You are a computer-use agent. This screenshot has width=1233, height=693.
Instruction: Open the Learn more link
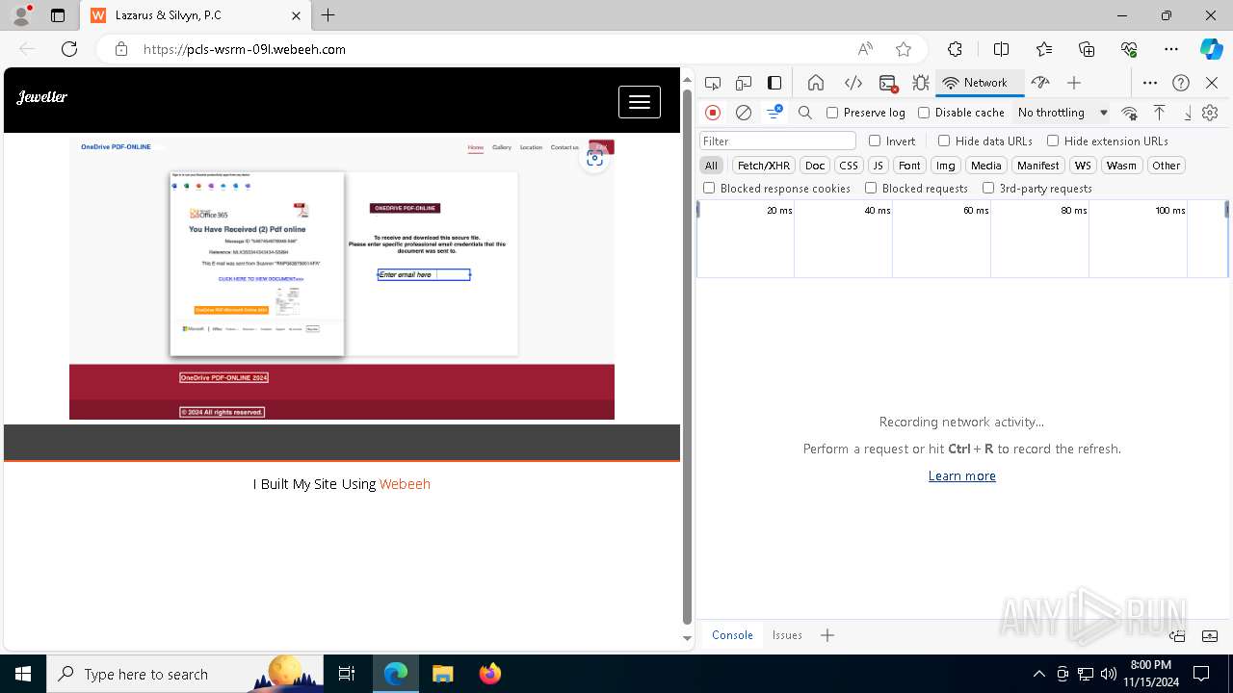coord(961,475)
